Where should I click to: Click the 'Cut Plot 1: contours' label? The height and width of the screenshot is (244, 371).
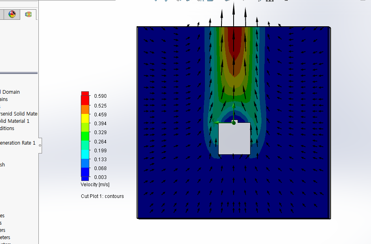tap(102, 196)
